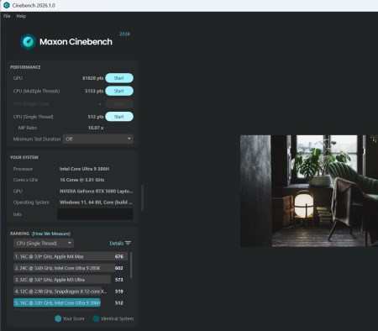Open the Help menu
This screenshot has height=331, width=378.
(21, 16)
